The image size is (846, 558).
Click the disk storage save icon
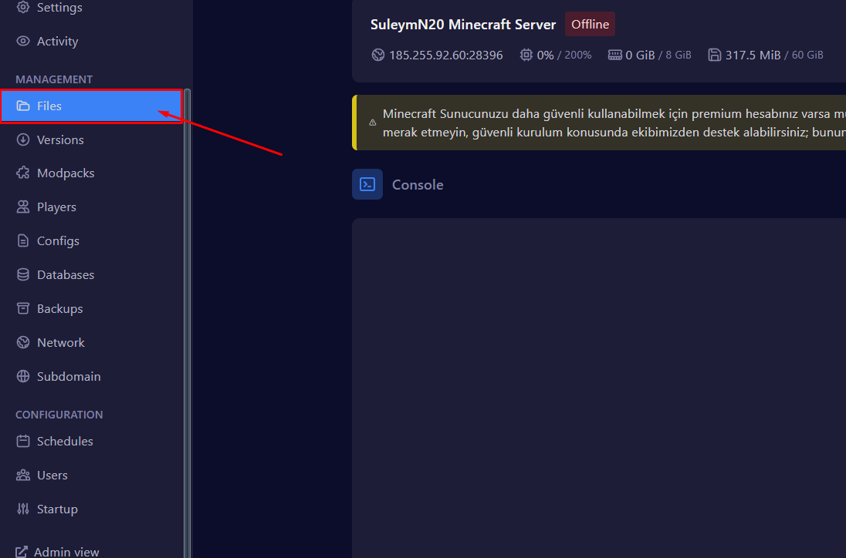click(714, 55)
